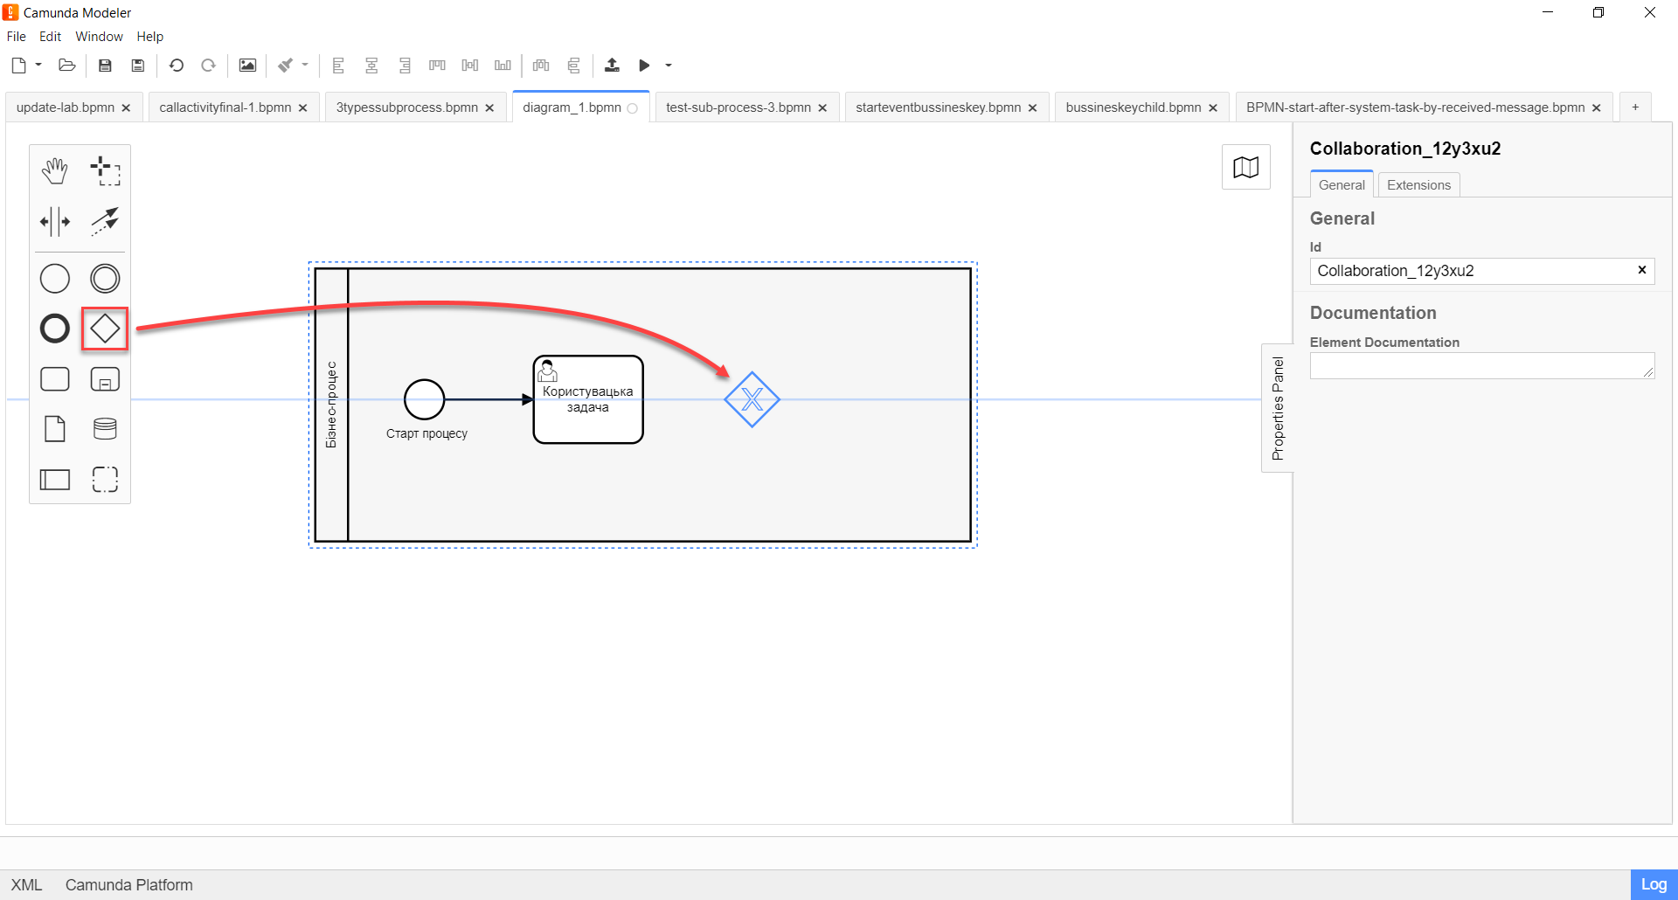Align selected elements middle
The height and width of the screenshot is (900, 1678).
(470, 66)
